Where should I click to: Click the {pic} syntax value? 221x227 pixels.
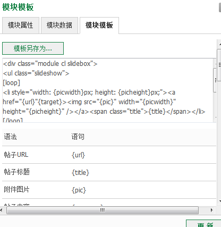[x=79, y=190]
